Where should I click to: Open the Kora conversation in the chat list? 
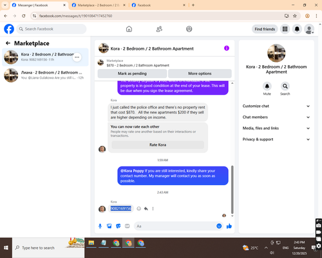point(45,57)
